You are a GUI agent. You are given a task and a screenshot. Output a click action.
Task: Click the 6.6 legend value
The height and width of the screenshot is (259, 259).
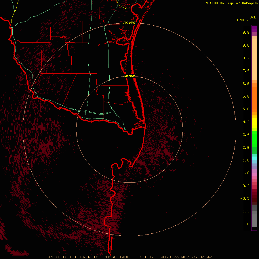[246, 83]
